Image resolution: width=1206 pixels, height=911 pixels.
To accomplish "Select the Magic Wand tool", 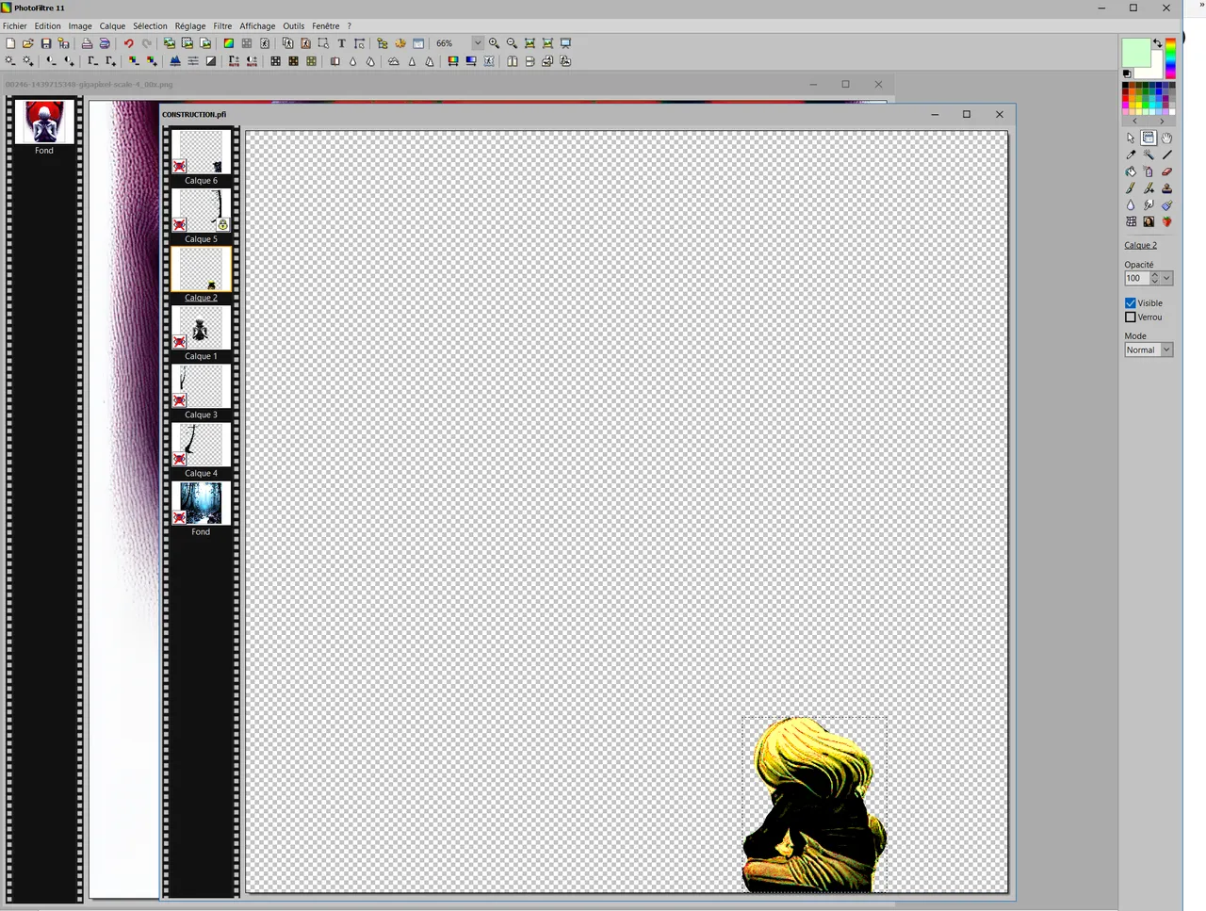I will click(x=1149, y=155).
